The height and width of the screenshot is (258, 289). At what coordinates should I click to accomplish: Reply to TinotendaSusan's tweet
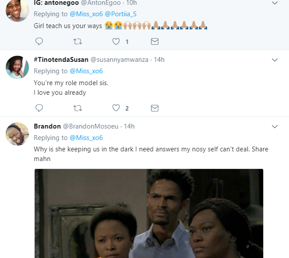pyautogui.click(x=39, y=108)
